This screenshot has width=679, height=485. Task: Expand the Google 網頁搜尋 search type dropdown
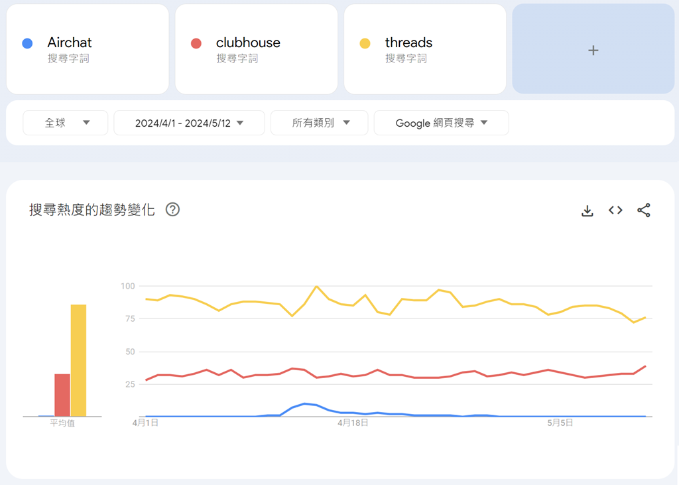441,123
